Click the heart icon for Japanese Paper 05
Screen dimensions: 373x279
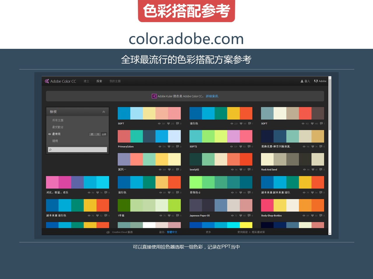click(241, 216)
